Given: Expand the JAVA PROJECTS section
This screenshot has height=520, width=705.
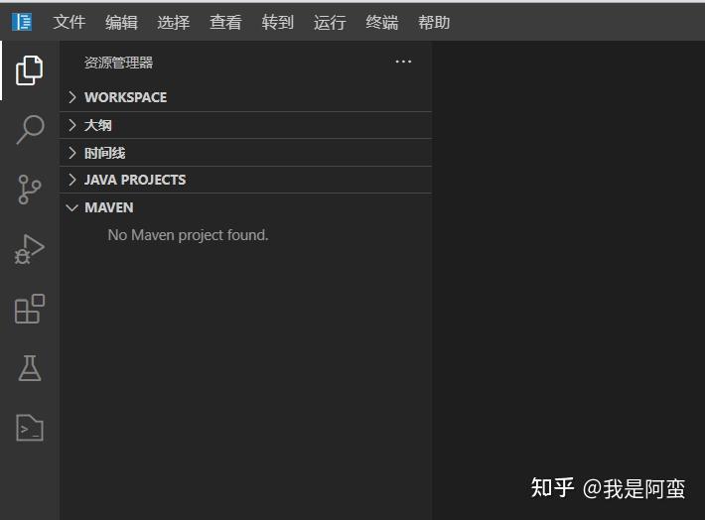Looking at the screenshot, I should pyautogui.click(x=246, y=180).
